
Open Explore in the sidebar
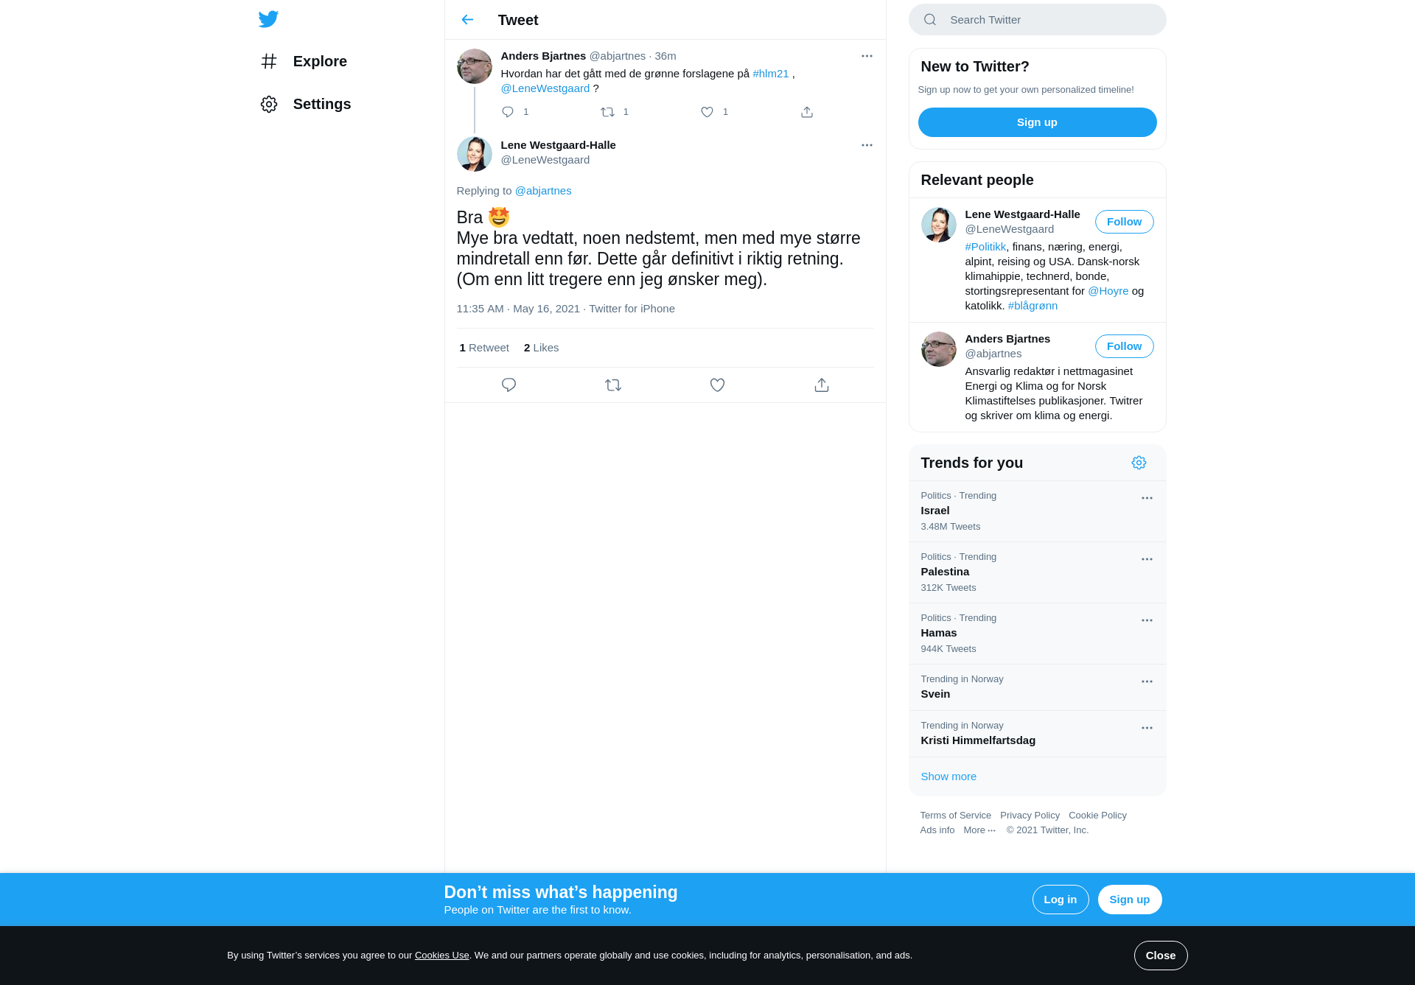pos(304,61)
